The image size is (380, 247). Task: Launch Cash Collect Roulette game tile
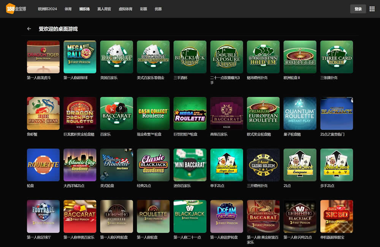pyautogui.click(x=153, y=113)
